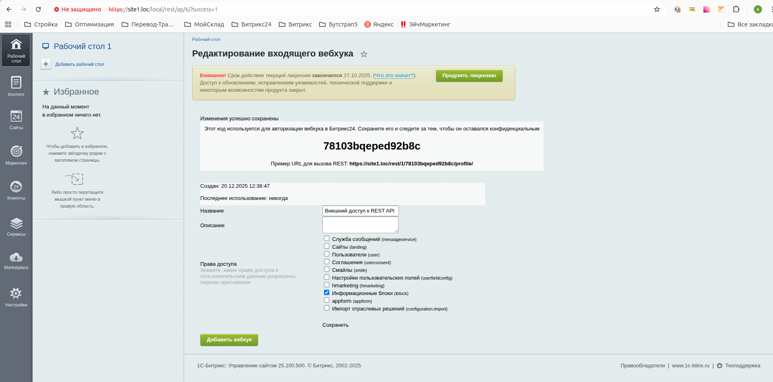Uncheck Информационные блоки (iblock) checkbox
The width and height of the screenshot is (773, 382).
tap(326, 293)
